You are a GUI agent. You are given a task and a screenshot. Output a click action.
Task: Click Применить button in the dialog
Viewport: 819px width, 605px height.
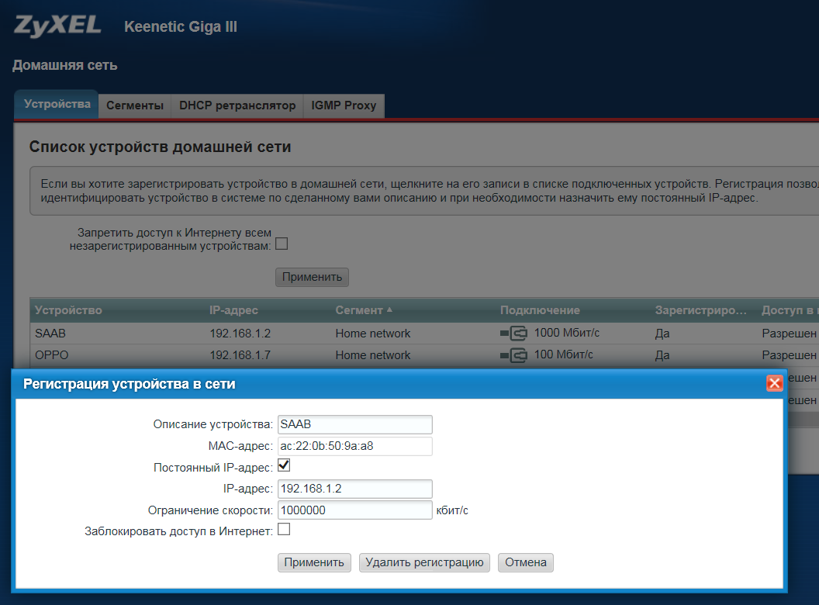[314, 562]
